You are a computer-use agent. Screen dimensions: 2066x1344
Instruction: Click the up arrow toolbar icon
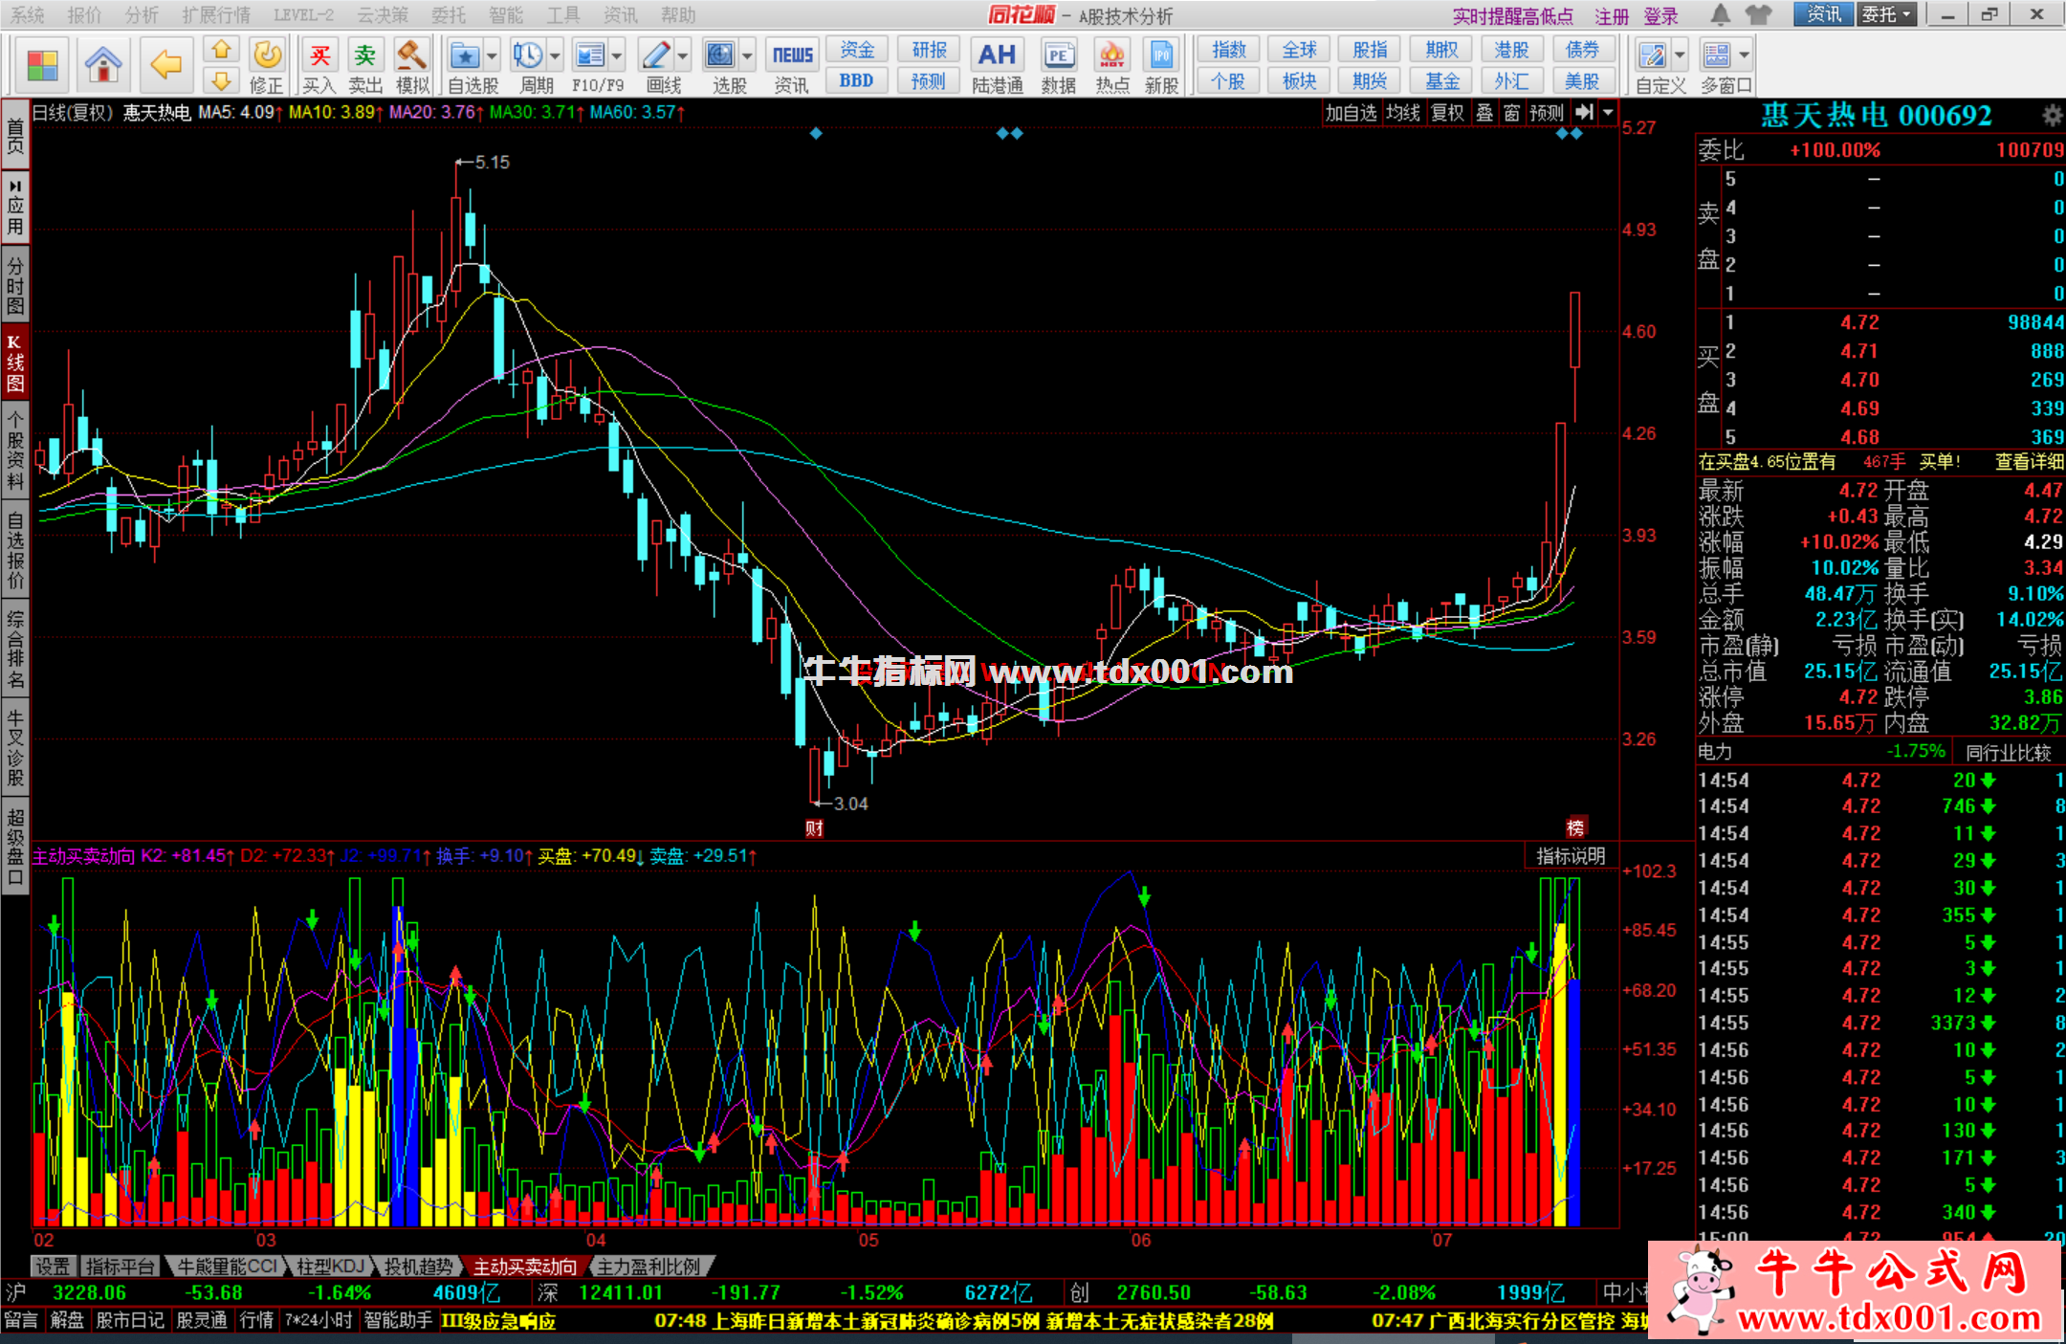pos(221,51)
